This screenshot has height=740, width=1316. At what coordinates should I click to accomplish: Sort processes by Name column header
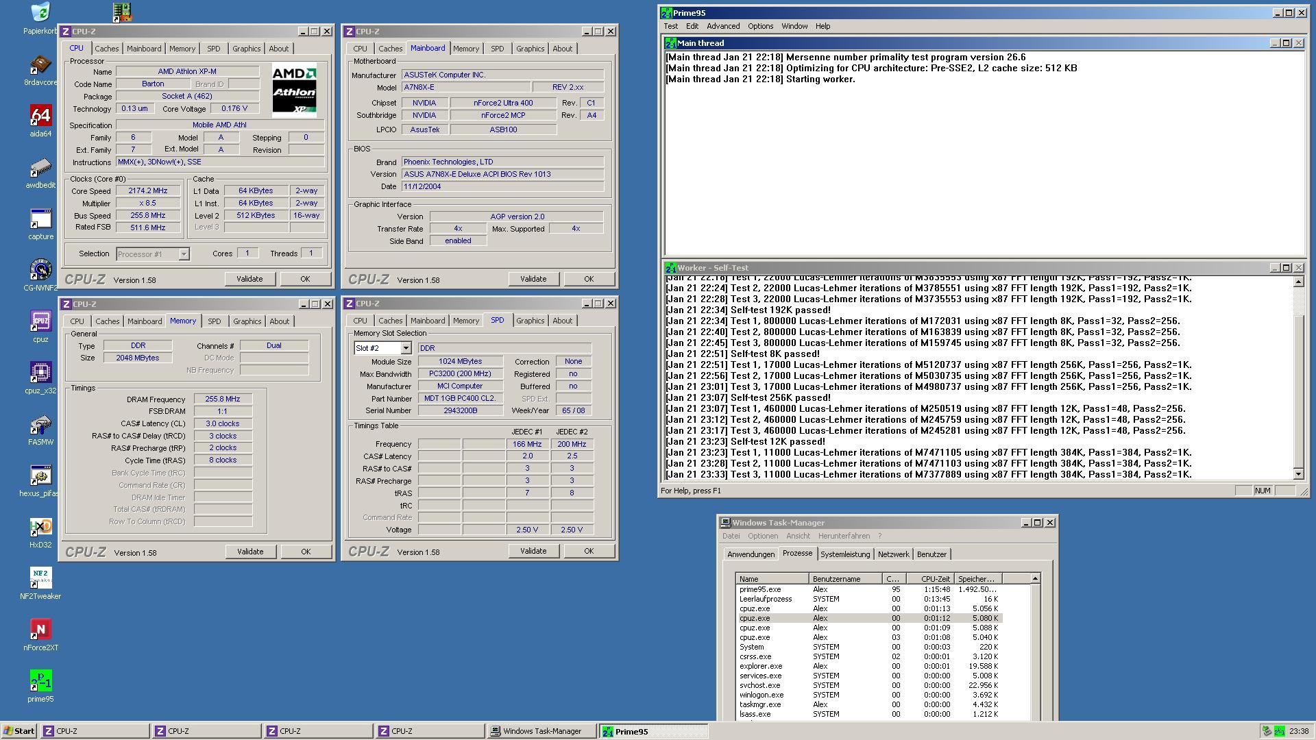coord(772,579)
